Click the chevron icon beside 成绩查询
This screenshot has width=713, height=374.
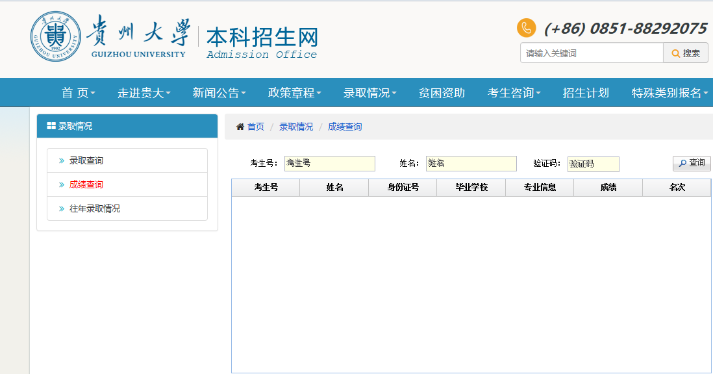[61, 184]
